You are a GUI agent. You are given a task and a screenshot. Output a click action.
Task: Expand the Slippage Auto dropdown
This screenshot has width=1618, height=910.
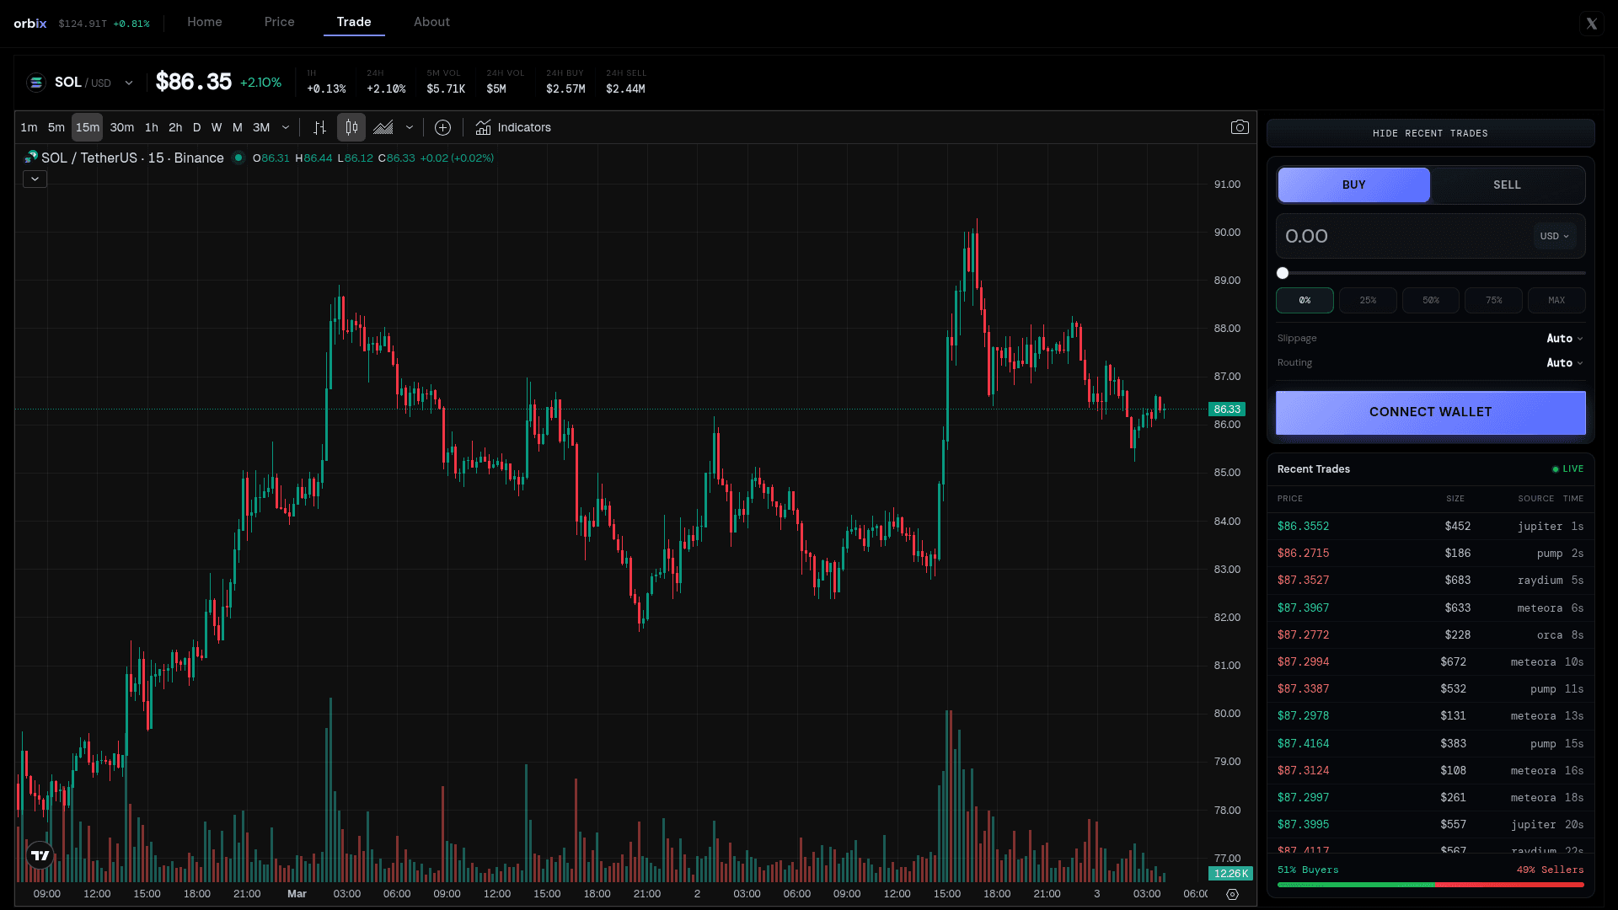pyautogui.click(x=1564, y=338)
